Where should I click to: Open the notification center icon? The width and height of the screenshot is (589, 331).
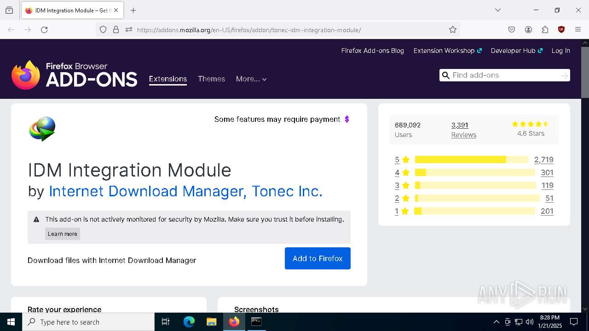pyautogui.click(x=574, y=322)
